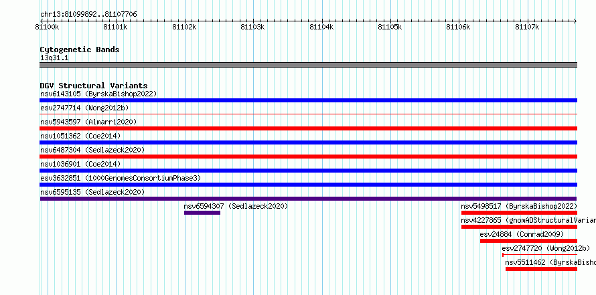Click the purple bar under nsv6595135

(308, 199)
